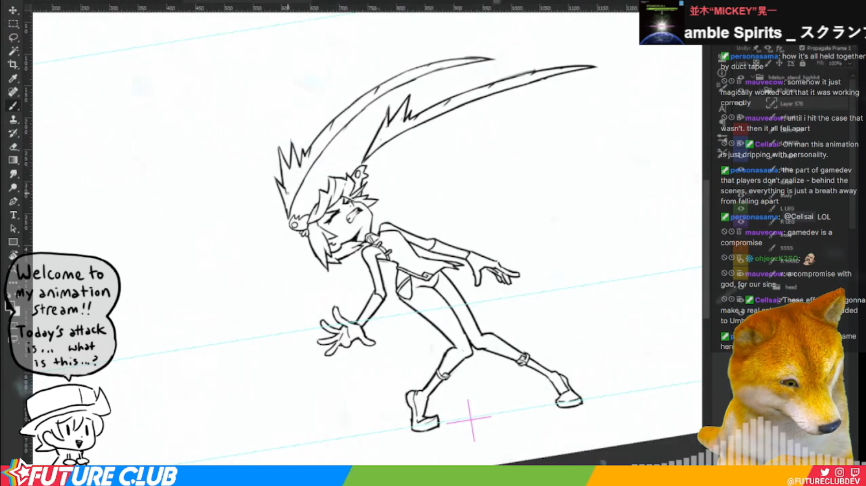Collapse the hitstun_stand_highhit layer group
Screen dimensions: 866x486
(x=752, y=77)
